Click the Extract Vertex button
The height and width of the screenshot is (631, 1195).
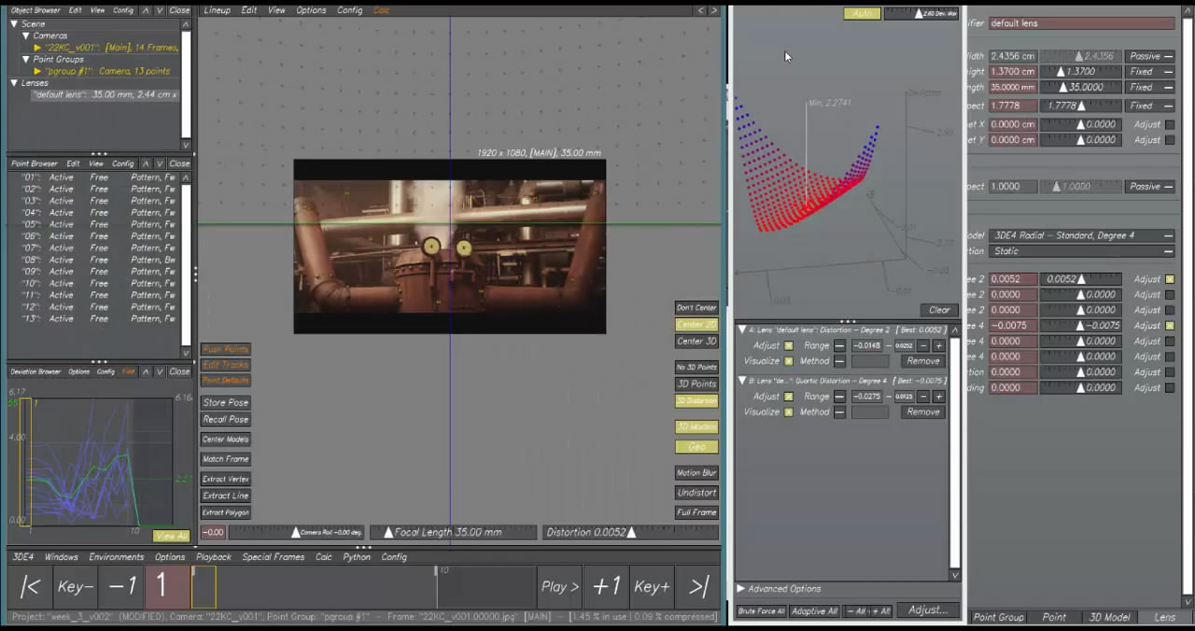pyautogui.click(x=225, y=479)
